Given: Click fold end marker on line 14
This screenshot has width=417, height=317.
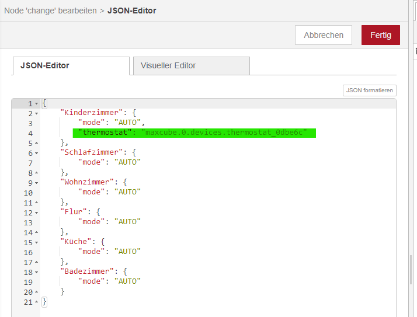Looking at the screenshot, I should 36,232.
